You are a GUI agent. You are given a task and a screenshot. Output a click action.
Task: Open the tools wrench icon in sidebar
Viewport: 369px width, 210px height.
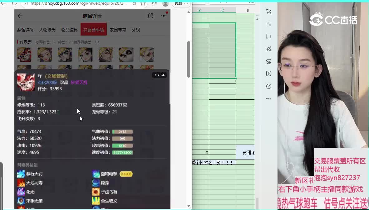(x=269, y=49)
